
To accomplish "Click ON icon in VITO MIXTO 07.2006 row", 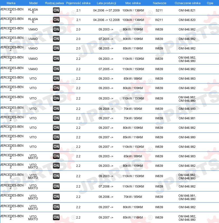I will point(56,186).
